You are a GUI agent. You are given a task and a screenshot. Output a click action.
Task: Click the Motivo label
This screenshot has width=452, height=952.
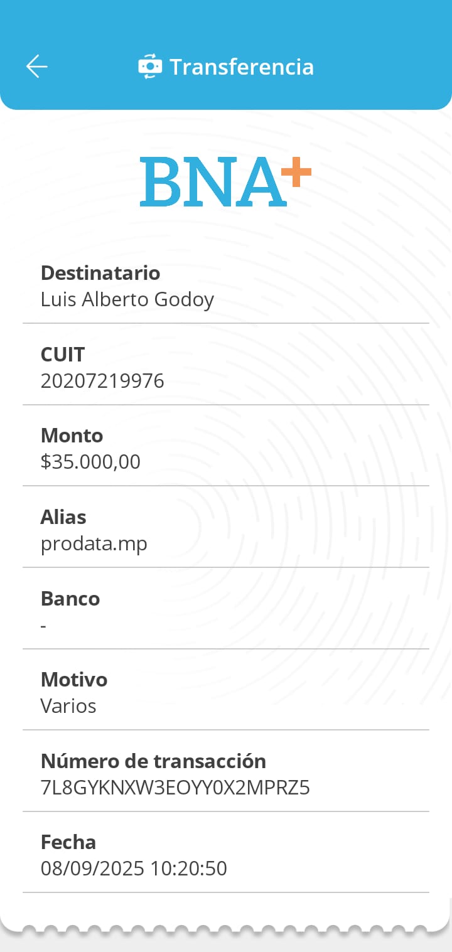(74, 680)
